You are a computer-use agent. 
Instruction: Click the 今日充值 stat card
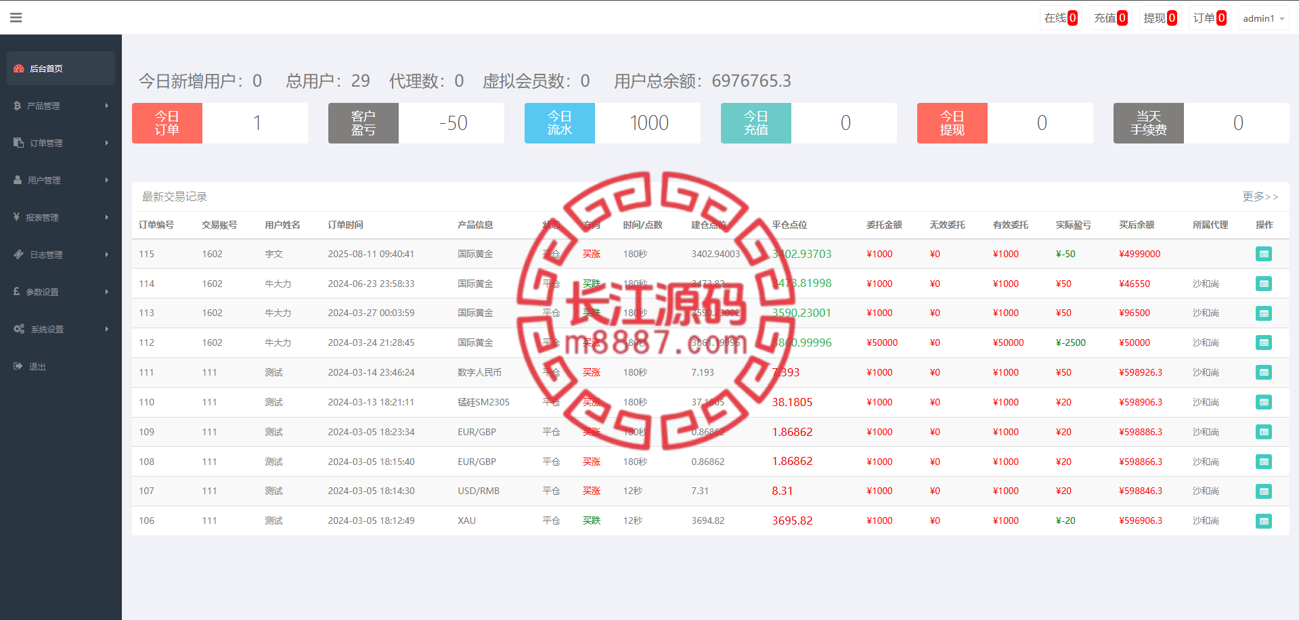[809, 123]
